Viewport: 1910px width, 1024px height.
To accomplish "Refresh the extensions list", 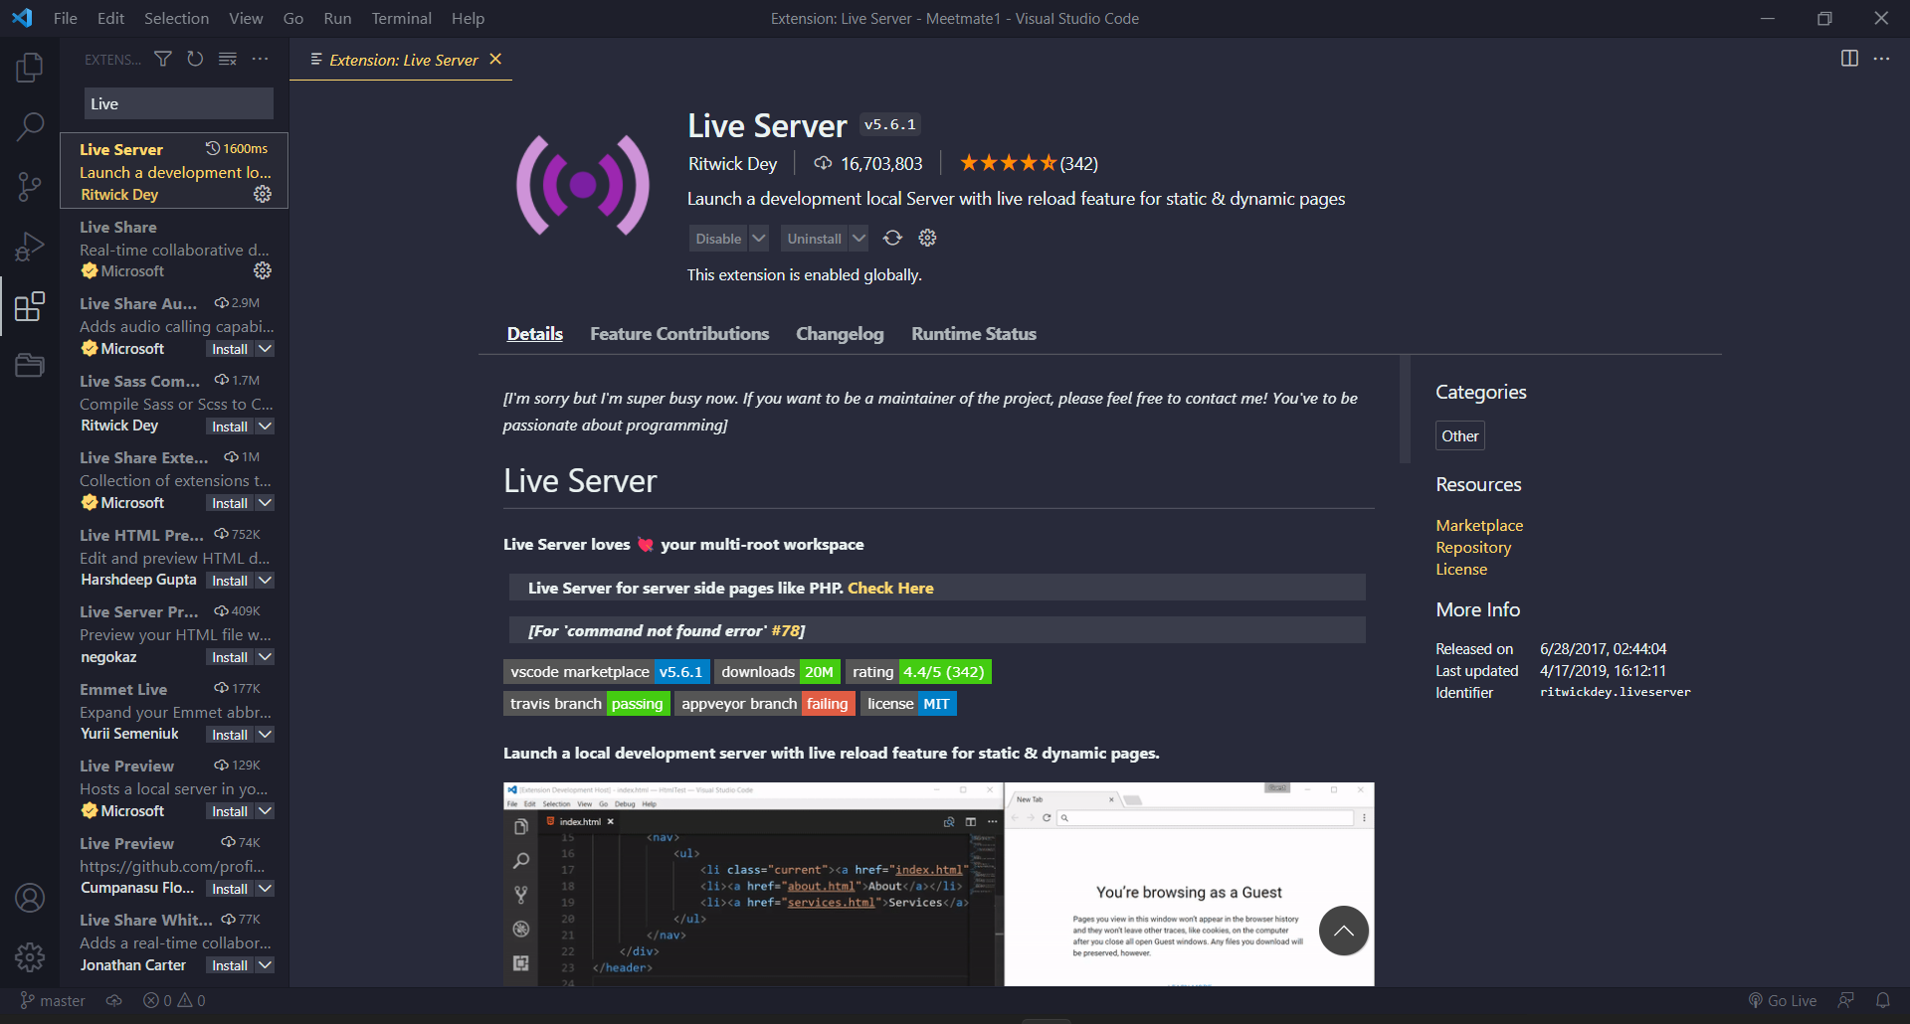I will (x=195, y=59).
